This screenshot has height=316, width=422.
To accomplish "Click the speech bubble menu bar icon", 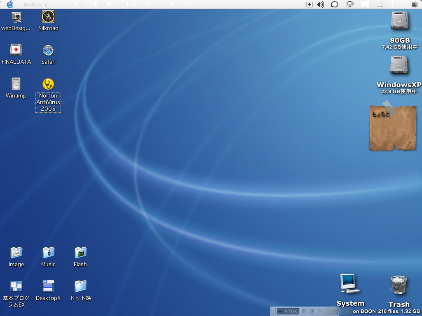I will tap(334, 4).
